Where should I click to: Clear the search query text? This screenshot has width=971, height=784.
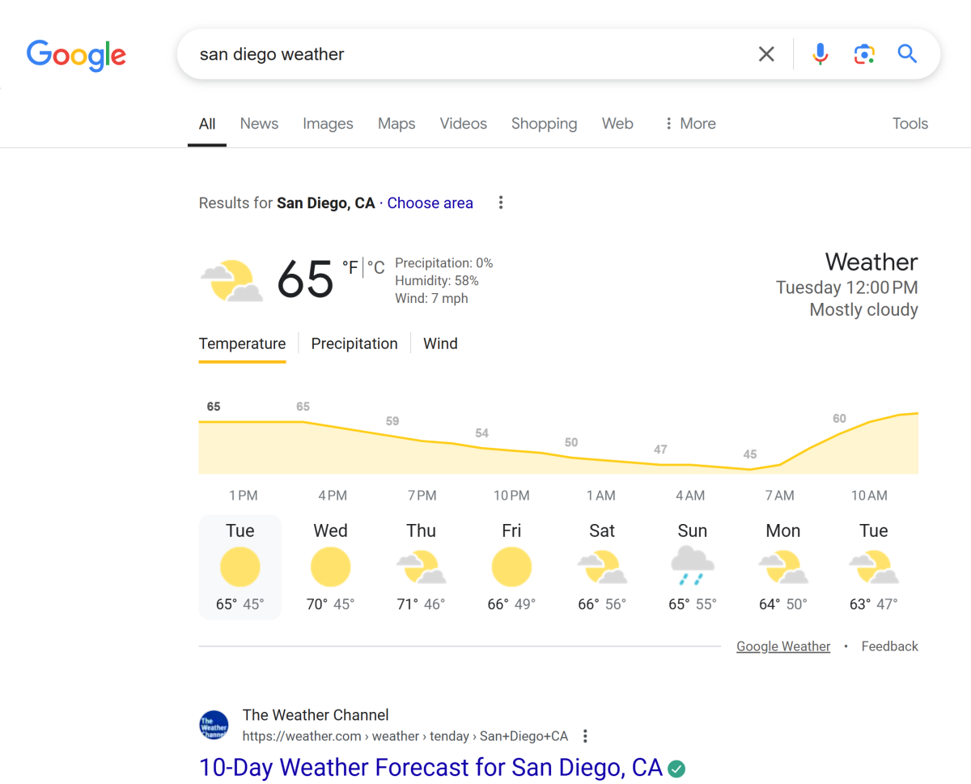click(x=765, y=54)
